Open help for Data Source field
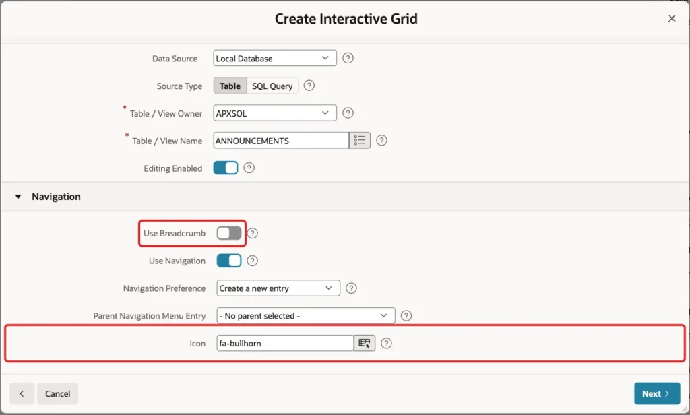 pyautogui.click(x=348, y=58)
